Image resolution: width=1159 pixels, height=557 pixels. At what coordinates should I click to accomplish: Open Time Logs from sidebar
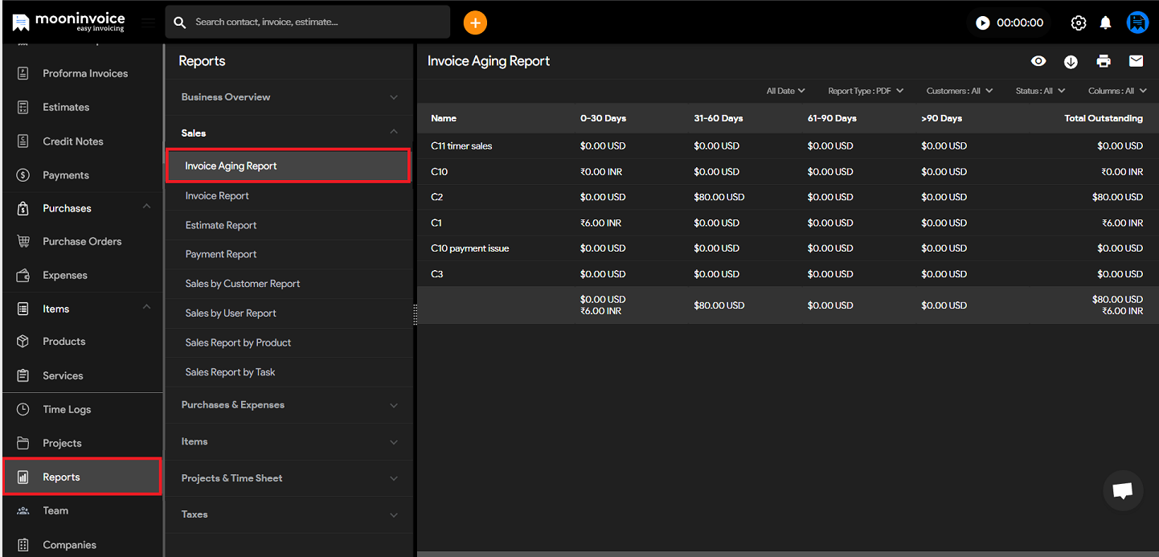pos(67,409)
